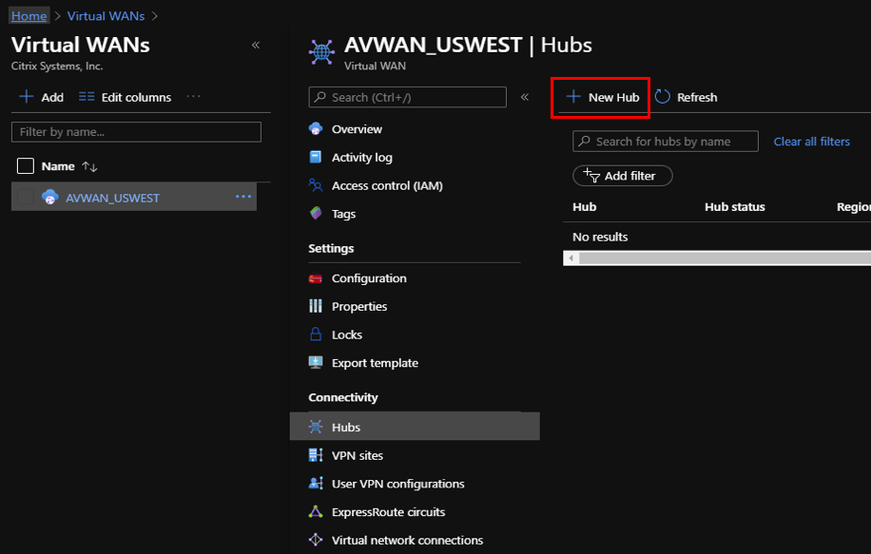Viewport: 871px width, 554px height.
Task: Click the Locks padlock icon
Action: pos(316,334)
